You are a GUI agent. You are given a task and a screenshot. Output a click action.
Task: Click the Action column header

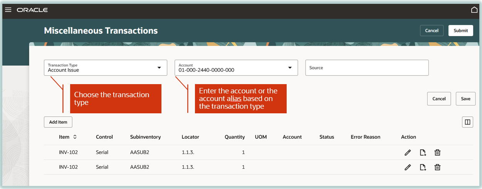coord(408,137)
